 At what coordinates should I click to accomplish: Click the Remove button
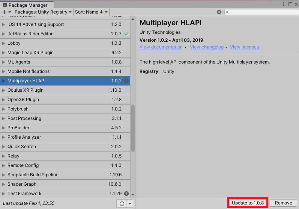coord(283,203)
